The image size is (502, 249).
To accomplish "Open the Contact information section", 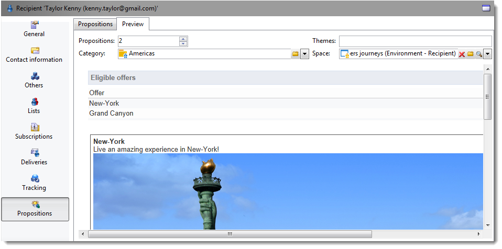I will (34, 55).
